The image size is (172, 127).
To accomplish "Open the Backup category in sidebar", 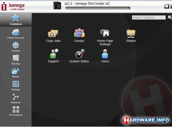I will 16,60.
